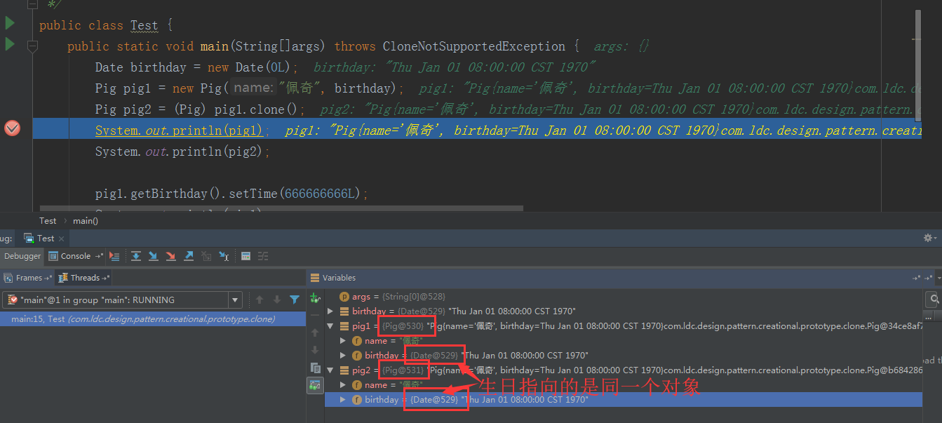This screenshot has height=423, width=942.
Task: Expand the birthday field under pig2
Action: click(343, 399)
